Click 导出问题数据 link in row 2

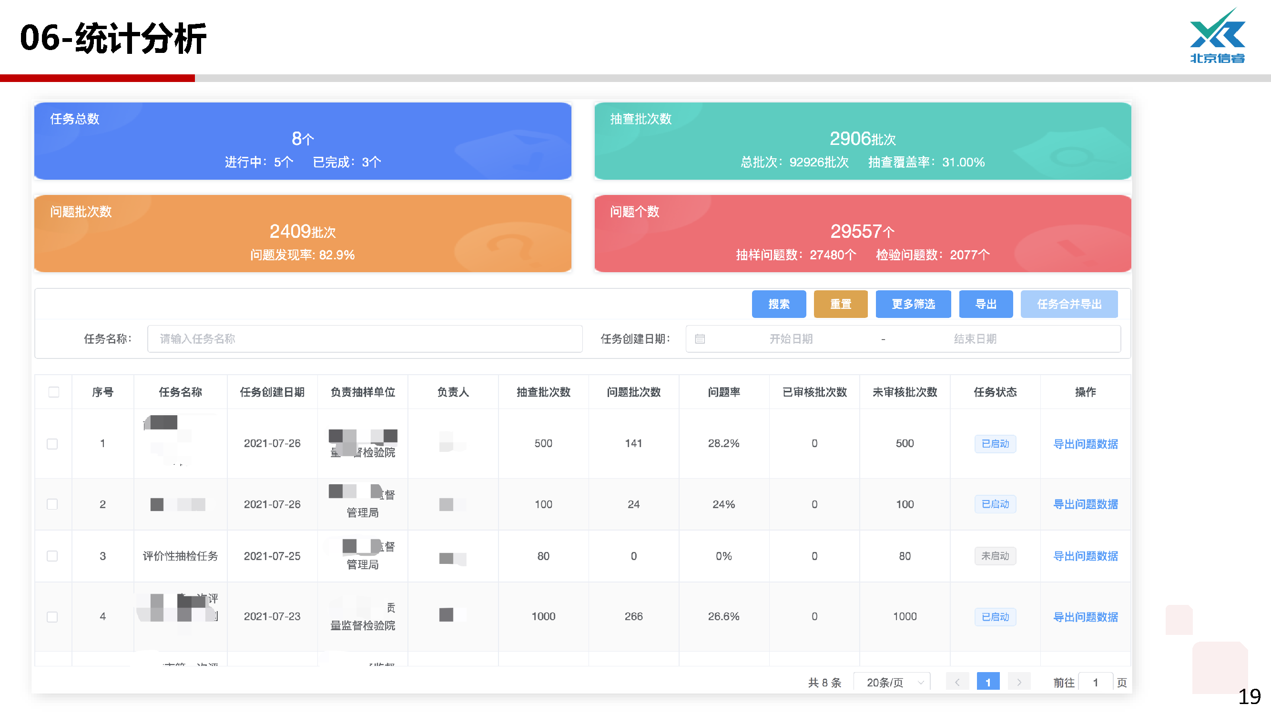coord(1085,504)
